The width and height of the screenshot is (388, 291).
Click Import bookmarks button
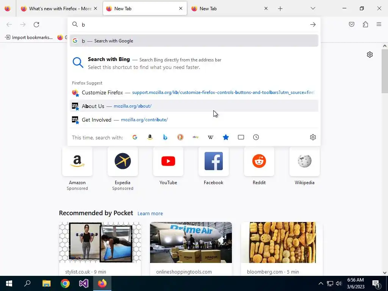(29, 38)
